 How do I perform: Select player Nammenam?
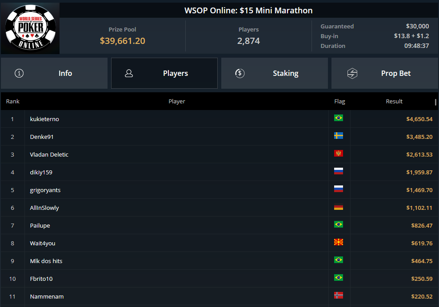[47, 296]
